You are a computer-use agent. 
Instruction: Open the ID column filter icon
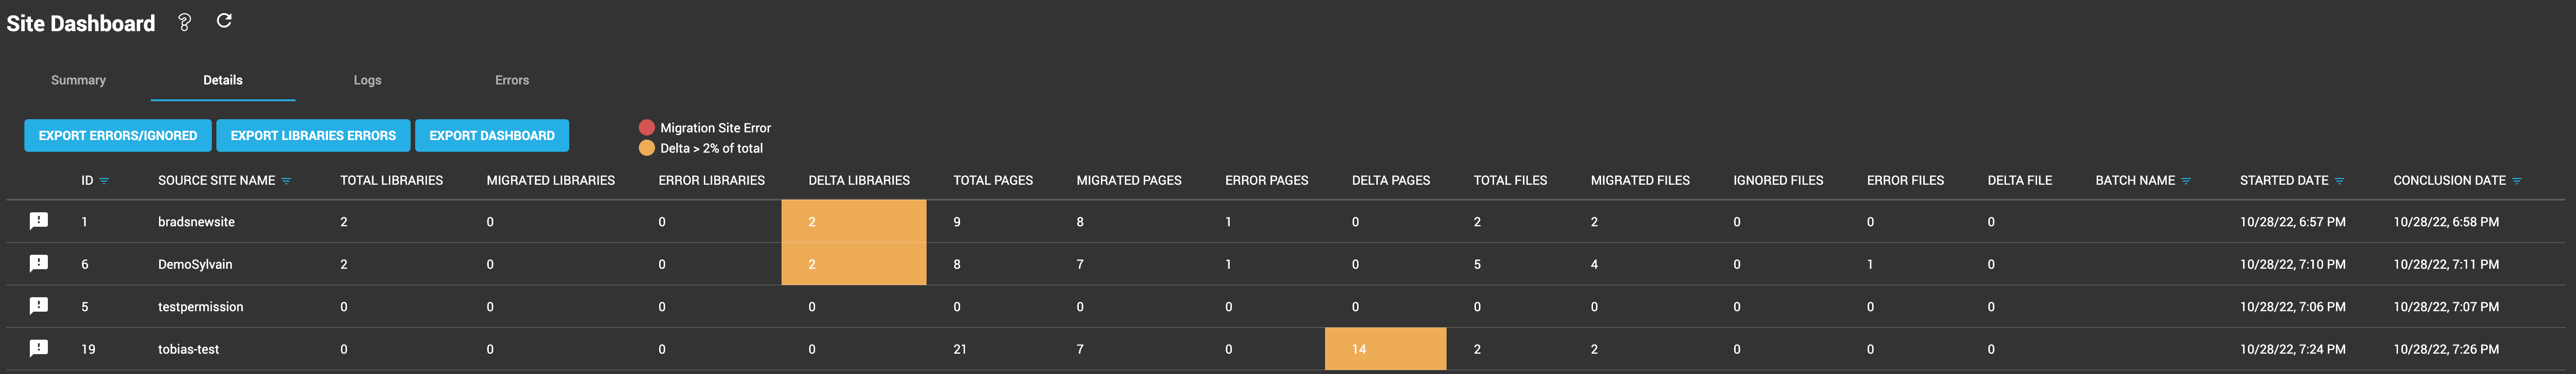104,181
